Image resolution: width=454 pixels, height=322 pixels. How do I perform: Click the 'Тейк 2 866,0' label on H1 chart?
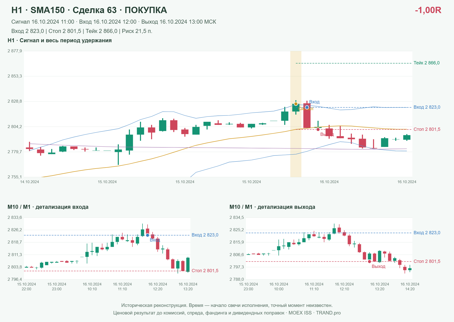point(427,63)
